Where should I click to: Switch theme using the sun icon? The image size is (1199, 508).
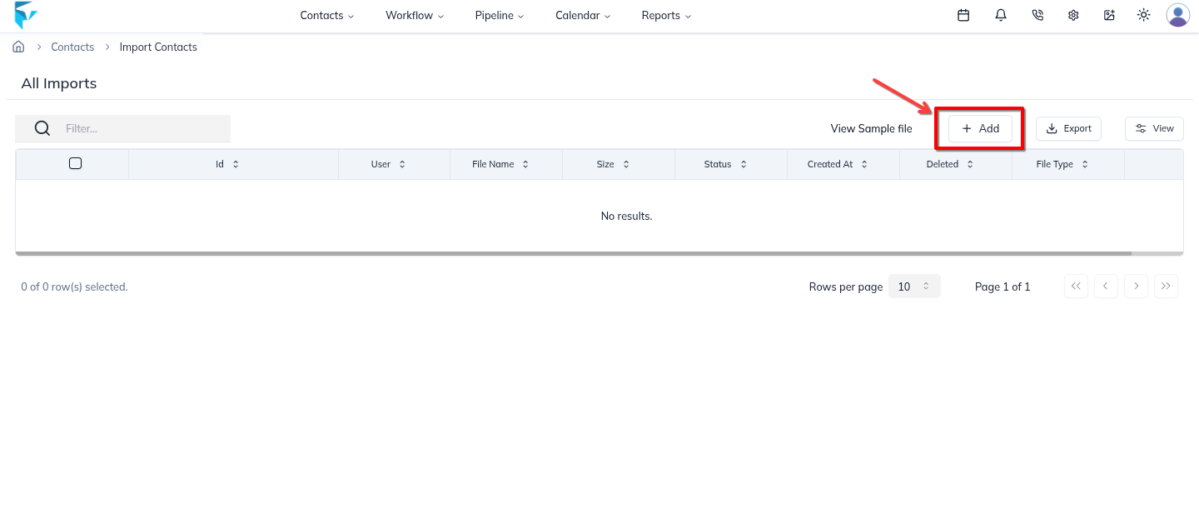[1144, 15]
